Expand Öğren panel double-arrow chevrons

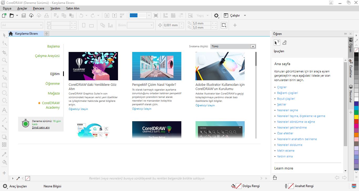point(346,34)
